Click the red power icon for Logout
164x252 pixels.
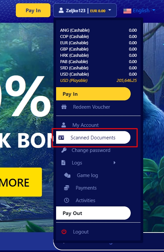coord(64,232)
